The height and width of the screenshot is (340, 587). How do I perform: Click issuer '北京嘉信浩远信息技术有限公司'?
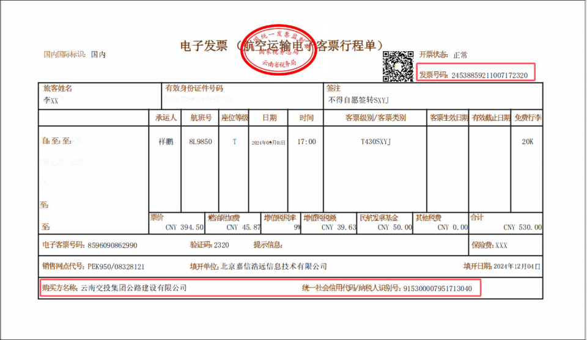pyautogui.click(x=274, y=266)
